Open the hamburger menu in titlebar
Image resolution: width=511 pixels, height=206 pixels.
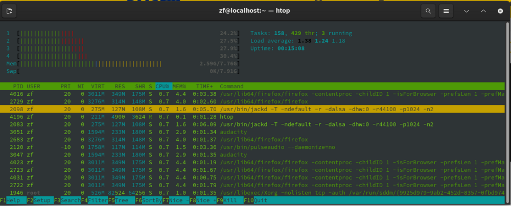446,11
